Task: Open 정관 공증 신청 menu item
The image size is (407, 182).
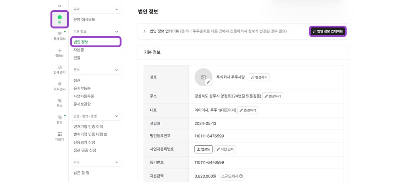Action: tap(85, 150)
